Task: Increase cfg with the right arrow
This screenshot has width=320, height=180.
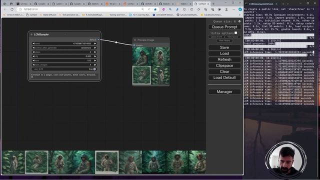Action: 95,56
